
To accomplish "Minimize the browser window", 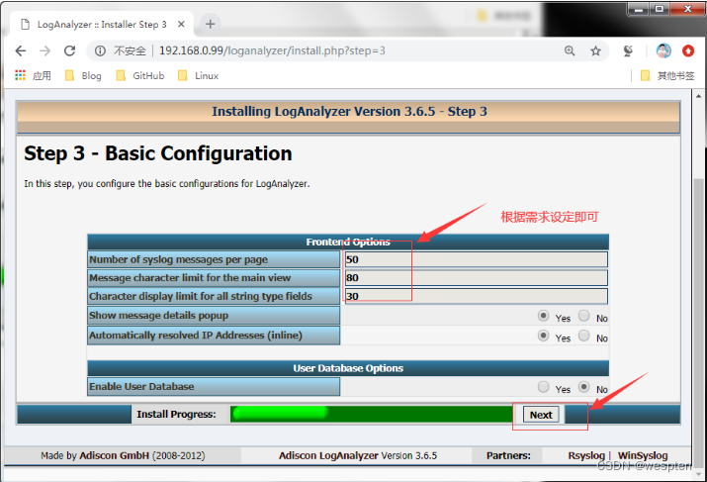I will click(x=638, y=9).
